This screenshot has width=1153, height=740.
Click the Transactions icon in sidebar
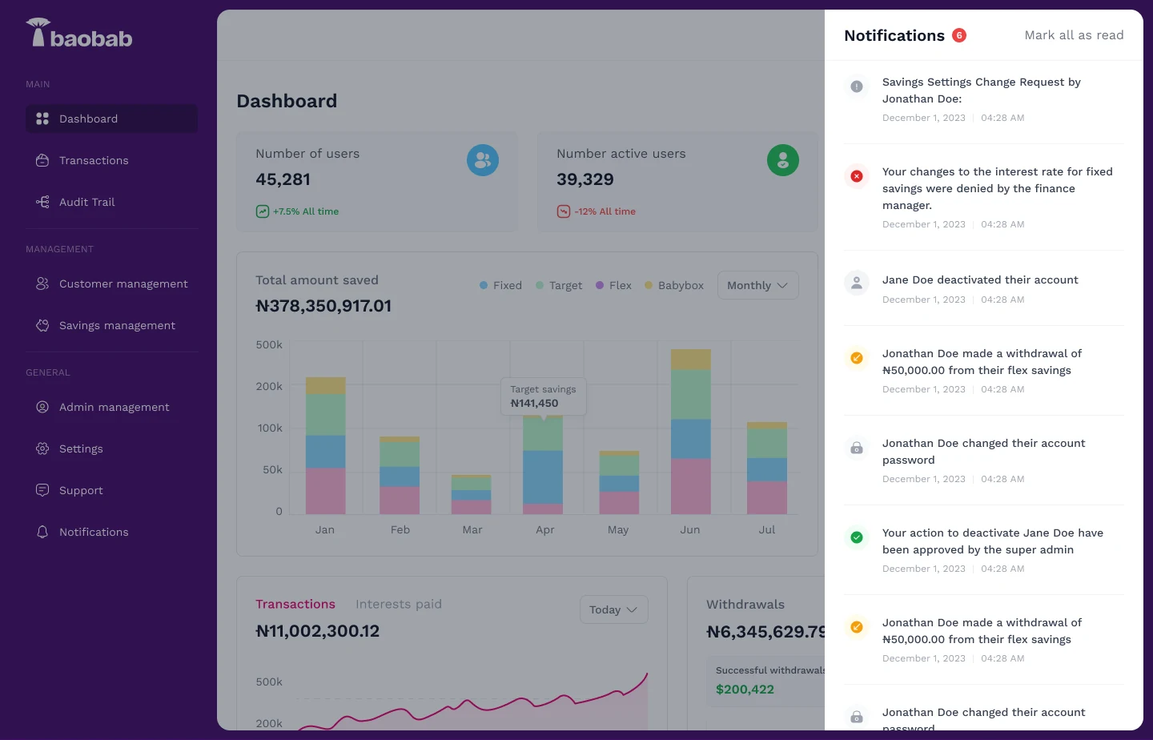pos(42,160)
